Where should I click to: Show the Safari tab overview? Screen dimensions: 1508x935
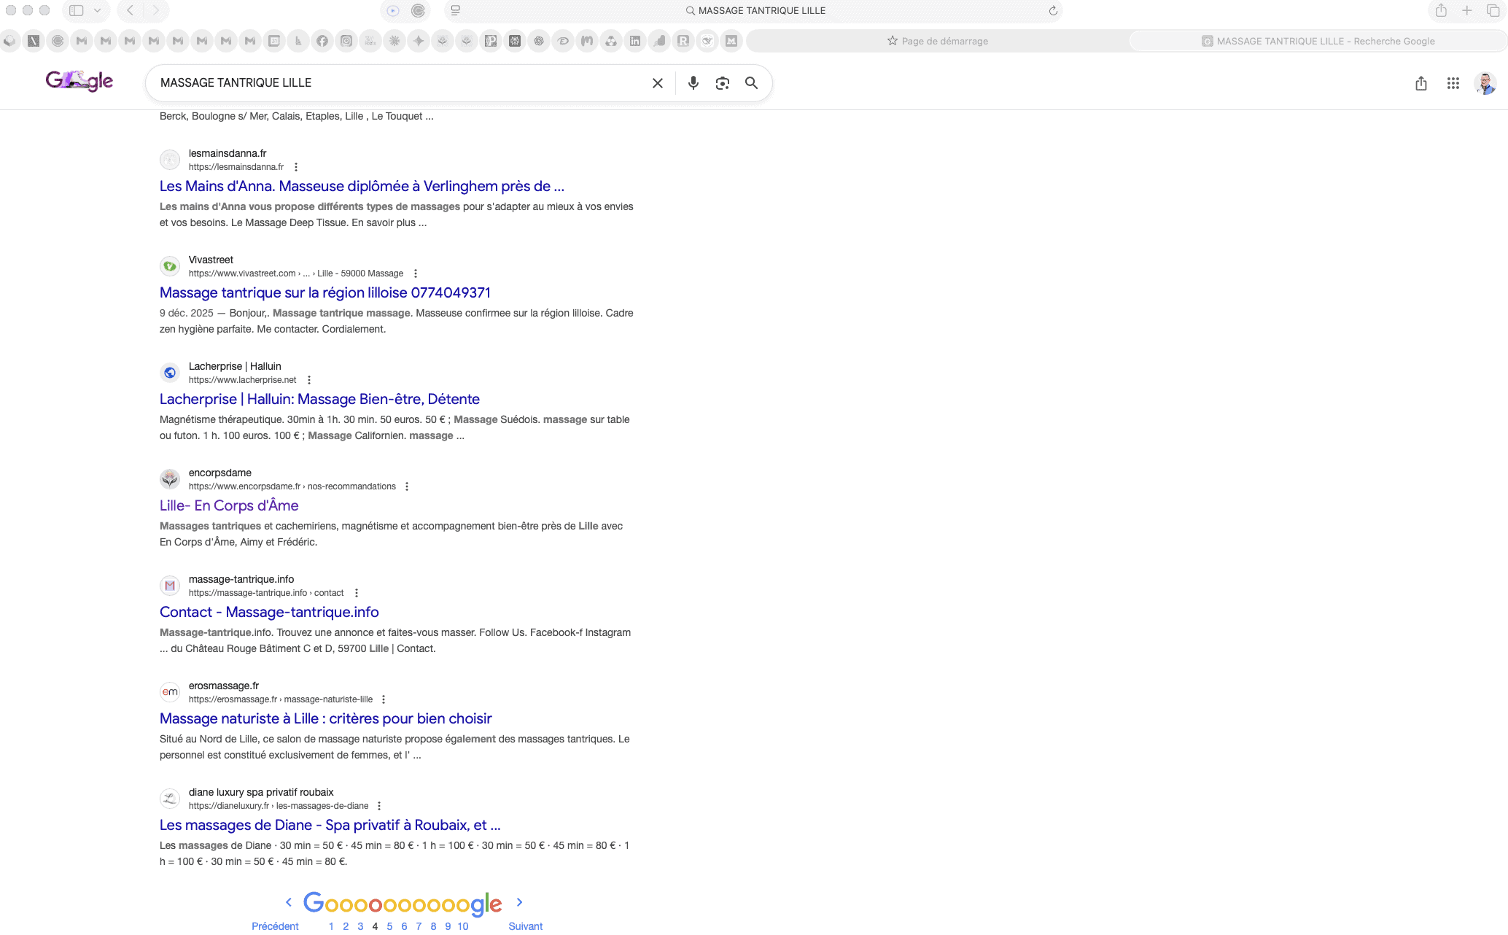1493,10
